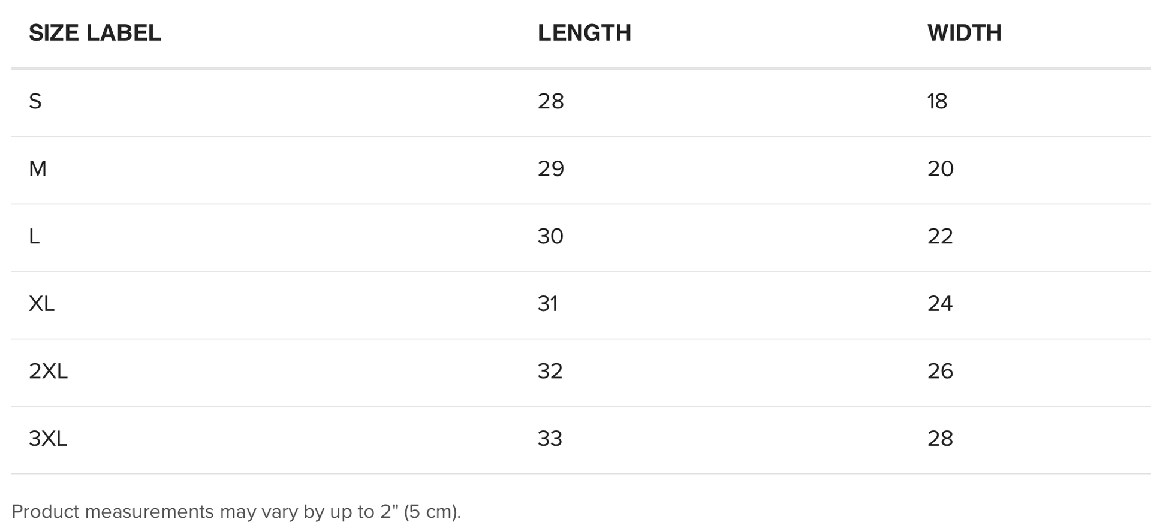Select the M size label cell
The height and width of the screenshot is (531, 1151).
[x=38, y=169]
